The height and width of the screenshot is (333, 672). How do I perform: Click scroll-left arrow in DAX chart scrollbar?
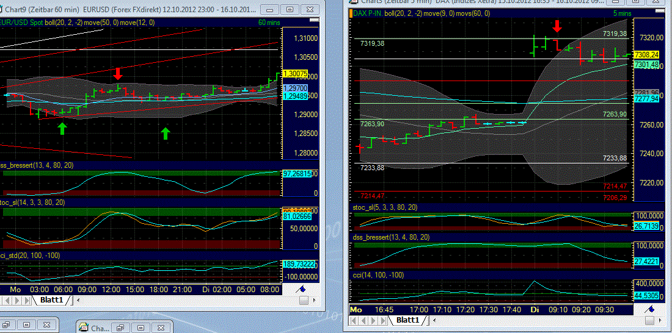(434, 320)
